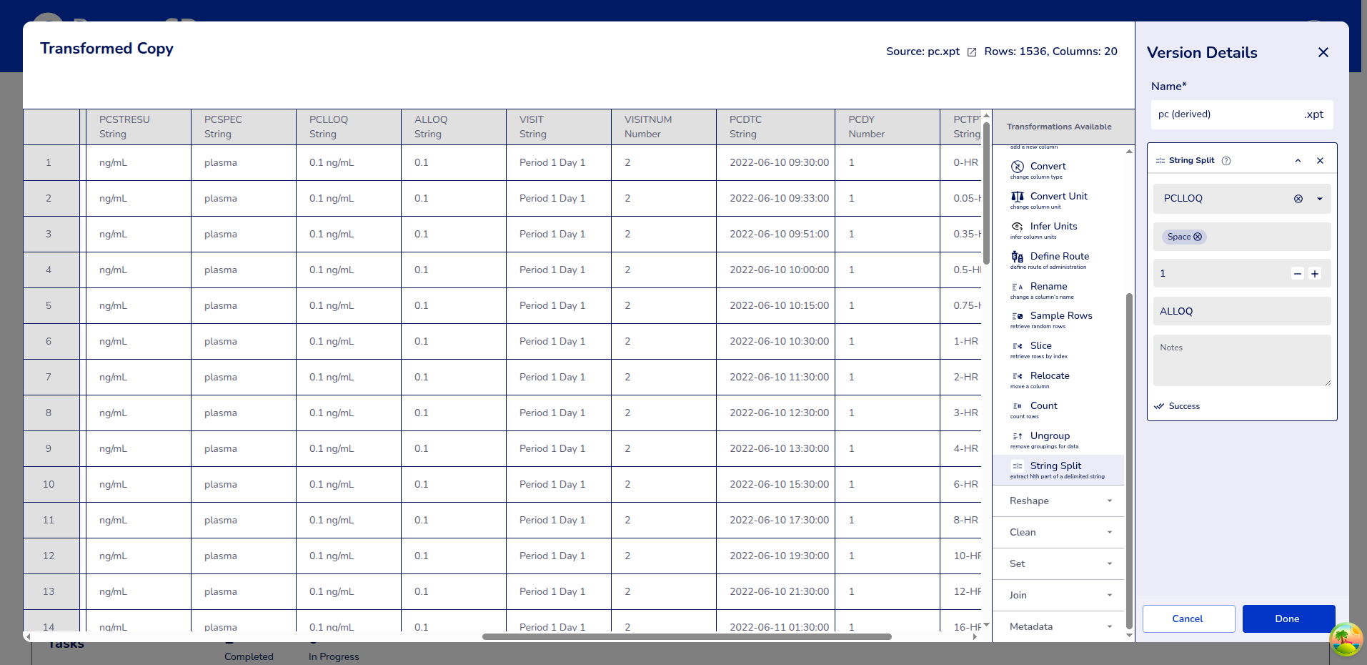
Task: Remove the Space delimiter chip
Action: pyautogui.click(x=1198, y=237)
